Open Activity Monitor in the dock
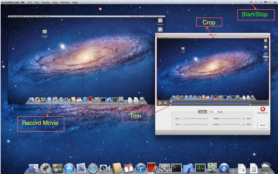Screen dimensions: 278x174 [200, 168]
